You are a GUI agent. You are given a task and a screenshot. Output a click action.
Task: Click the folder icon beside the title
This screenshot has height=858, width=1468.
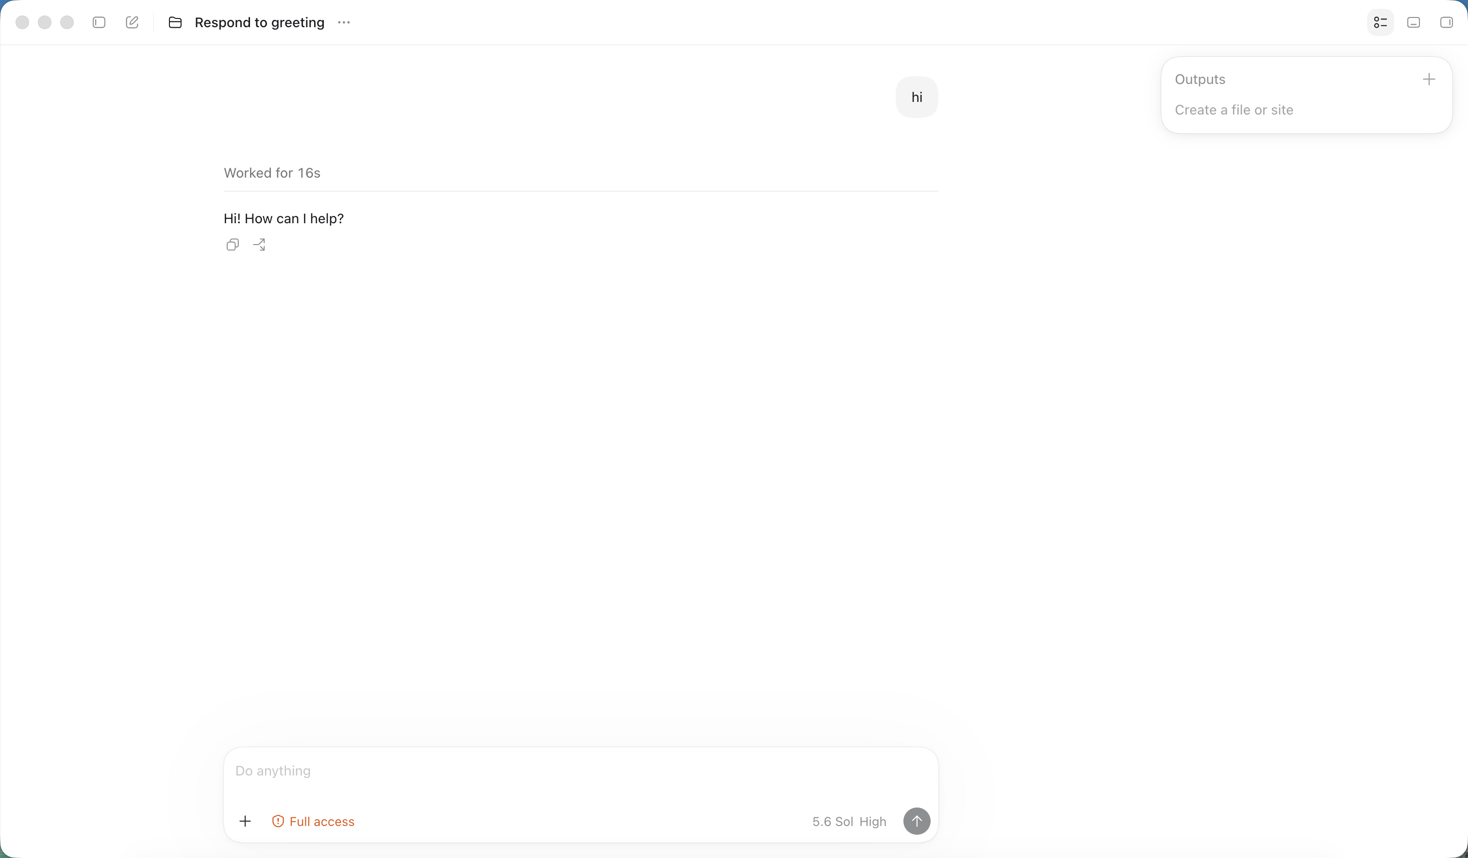click(175, 22)
